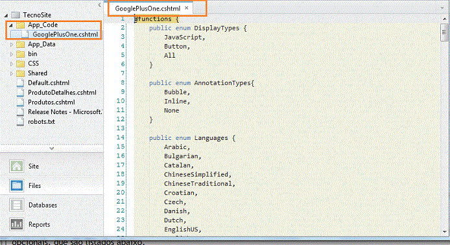This screenshot has width=450, height=245.
Task: Click 'ChineseTraditional,' enum value
Action: tap(200, 183)
